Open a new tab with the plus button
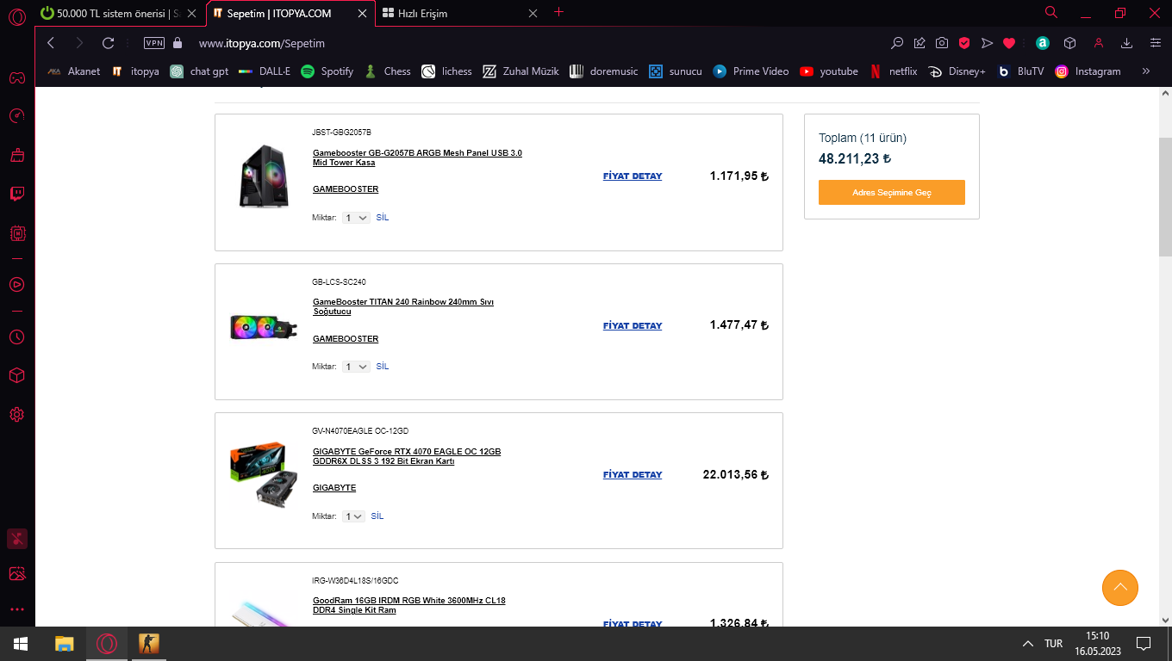1172x661 pixels. coord(558,12)
